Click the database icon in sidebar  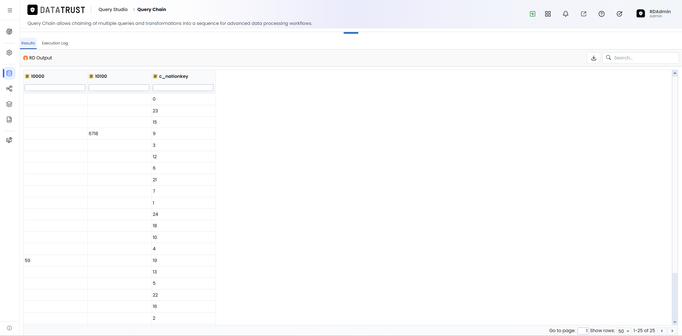pyautogui.click(x=9, y=73)
